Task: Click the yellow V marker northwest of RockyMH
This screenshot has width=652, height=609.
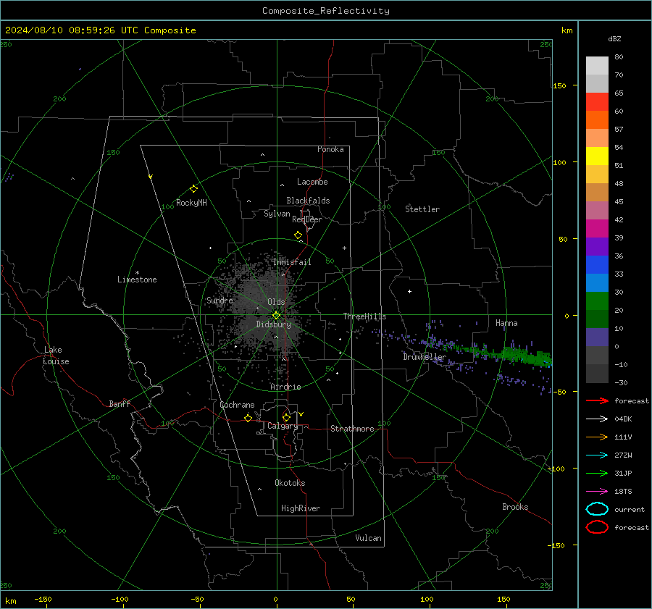Action: pyautogui.click(x=151, y=177)
